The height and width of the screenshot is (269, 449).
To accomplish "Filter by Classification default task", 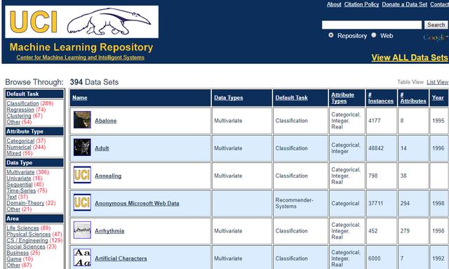I will click(22, 103).
